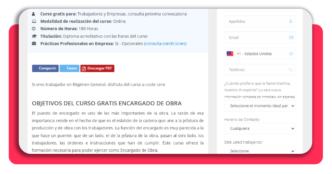Open the 'Está usted trabajando' Seleccione dropdown
Screen dimensions: 332x174
260,150
